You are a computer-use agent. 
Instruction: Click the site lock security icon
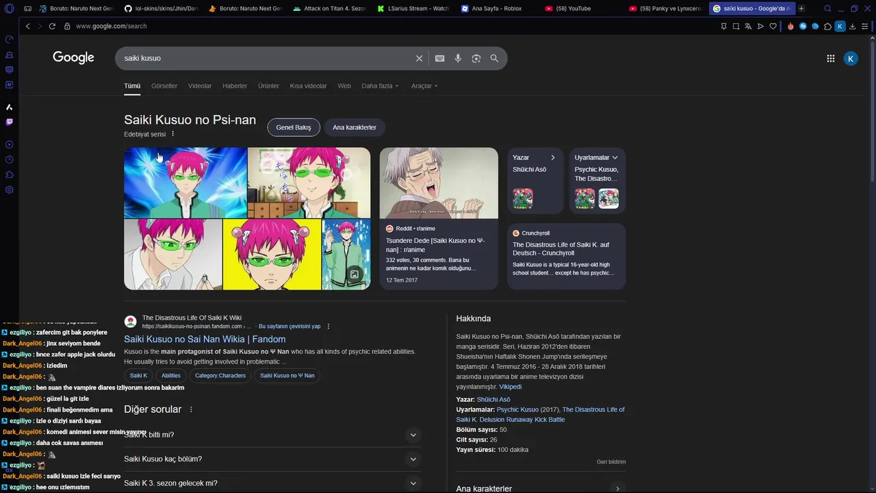[x=67, y=26]
